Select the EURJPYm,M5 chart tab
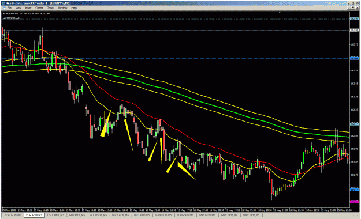This screenshot has height=219, width=361. pos(34,215)
